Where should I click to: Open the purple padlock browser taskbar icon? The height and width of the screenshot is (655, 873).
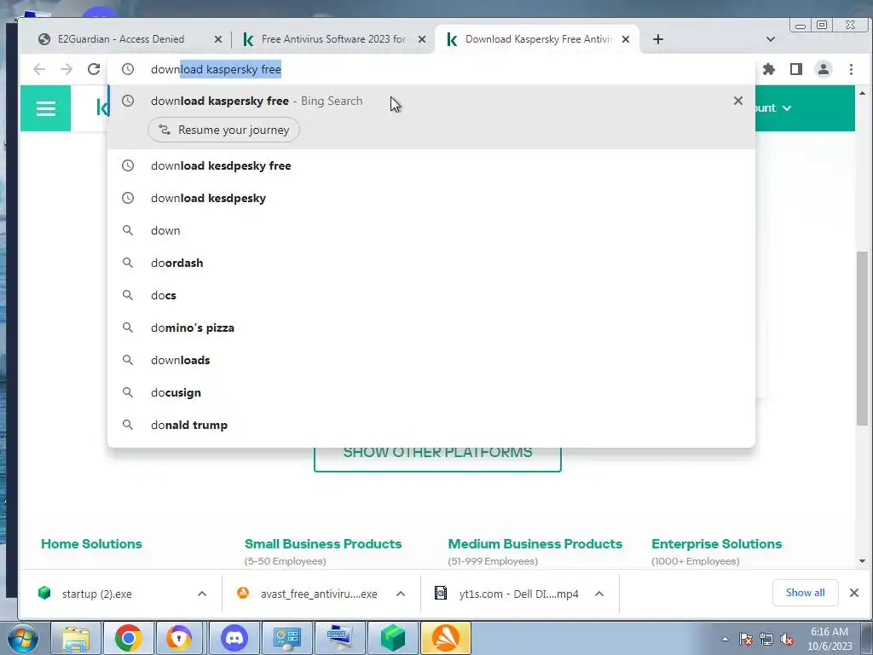click(x=179, y=638)
